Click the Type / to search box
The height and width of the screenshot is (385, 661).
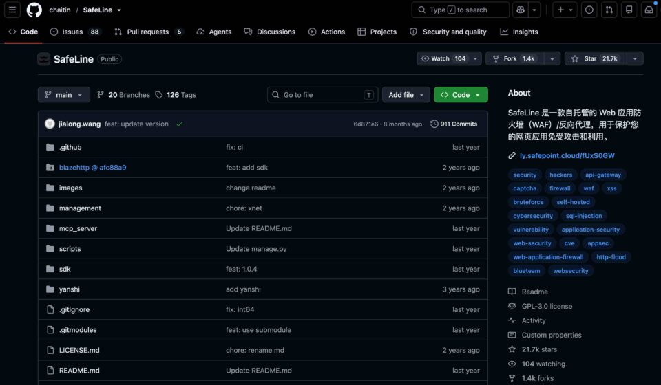coord(461,10)
